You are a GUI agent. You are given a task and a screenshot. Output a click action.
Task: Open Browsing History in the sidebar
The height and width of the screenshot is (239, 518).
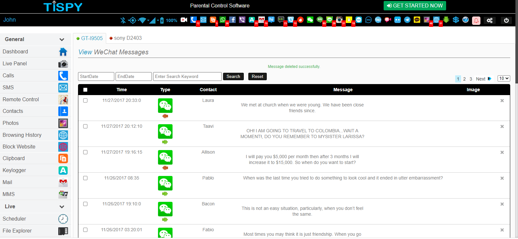[35, 135]
